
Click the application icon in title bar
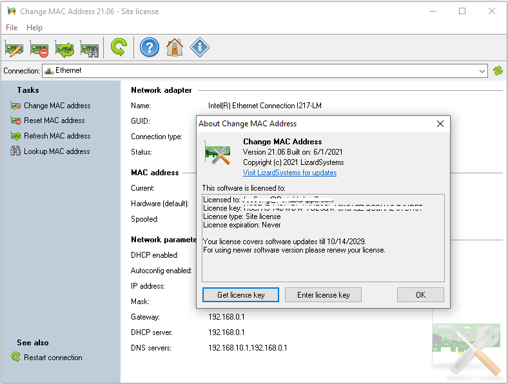(x=12, y=11)
